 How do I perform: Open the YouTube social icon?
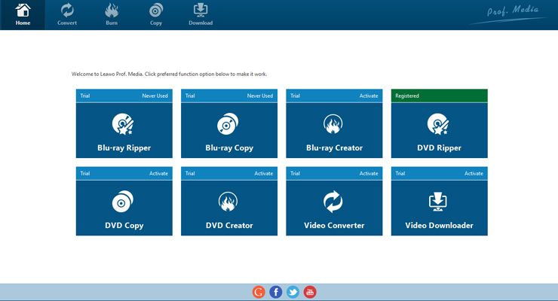[x=310, y=292]
